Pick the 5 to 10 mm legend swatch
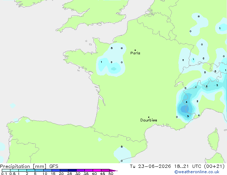Viewport: 227px width, 175px height. point(39,170)
